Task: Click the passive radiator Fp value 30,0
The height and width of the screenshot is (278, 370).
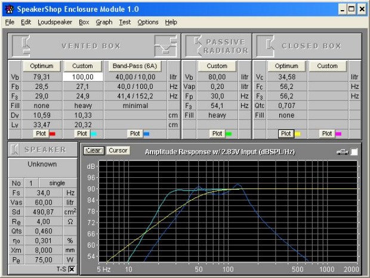Action: point(217,96)
